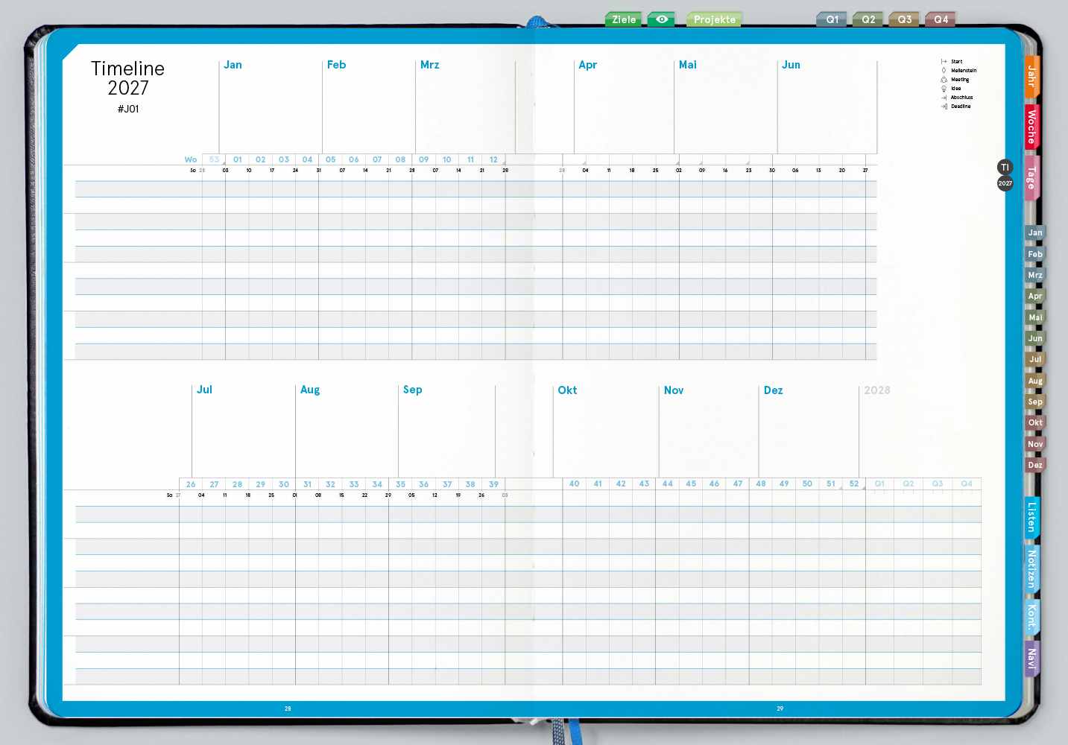Open the Listen side tab
Viewport: 1068px width, 745px height.
click(1031, 517)
